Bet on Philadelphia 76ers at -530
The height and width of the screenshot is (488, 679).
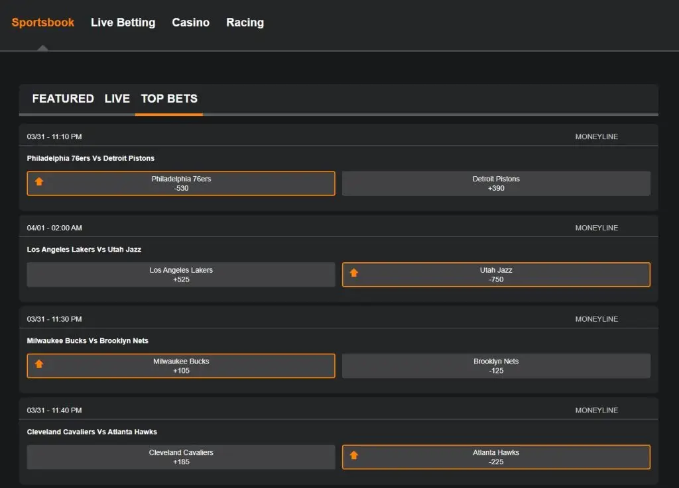point(181,183)
